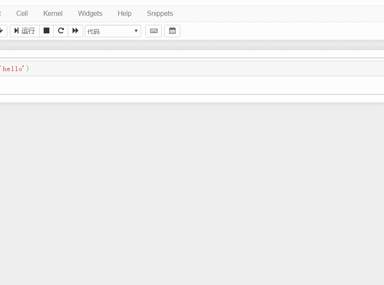This screenshot has height=285, width=384.
Task: Open the Widgets menu
Action: pos(90,13)
